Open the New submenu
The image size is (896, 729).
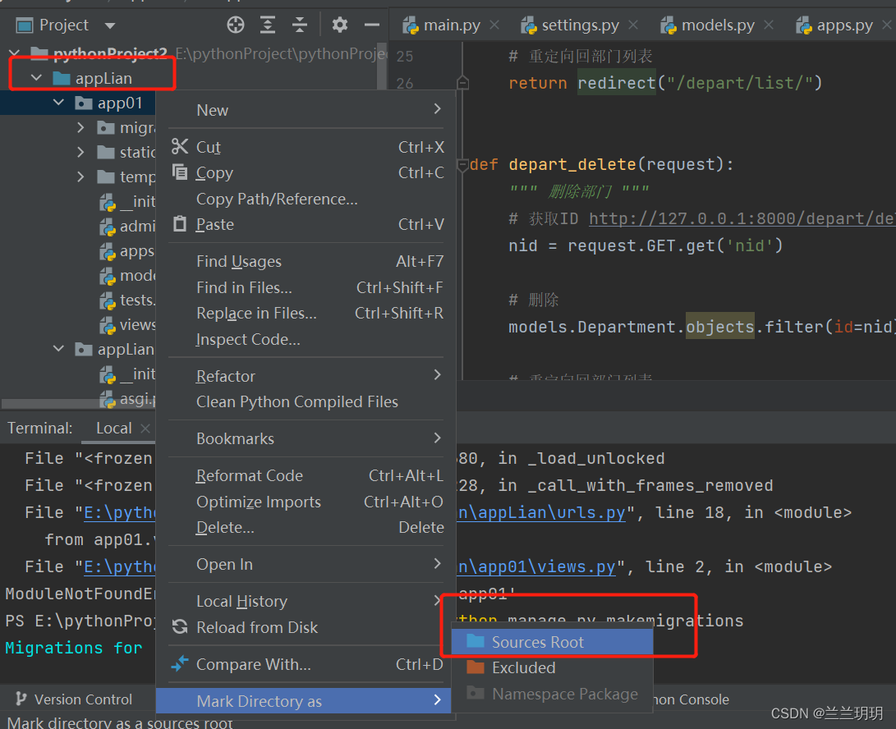pos(212,109)
